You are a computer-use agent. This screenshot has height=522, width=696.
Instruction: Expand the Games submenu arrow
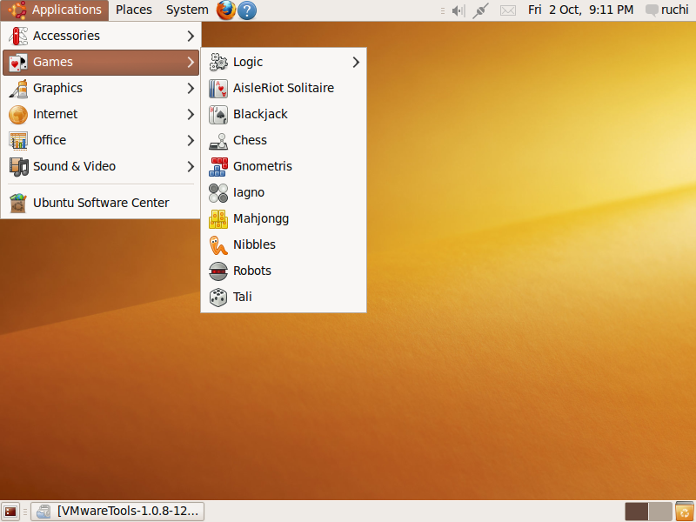[191, 62]
